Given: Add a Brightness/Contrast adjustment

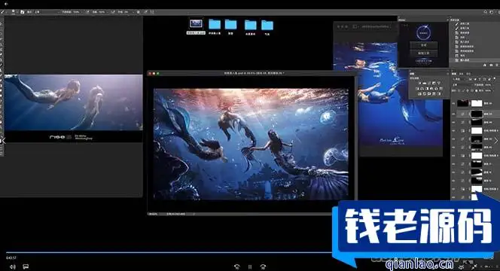Looking at the screenshot, I should 419,83.
